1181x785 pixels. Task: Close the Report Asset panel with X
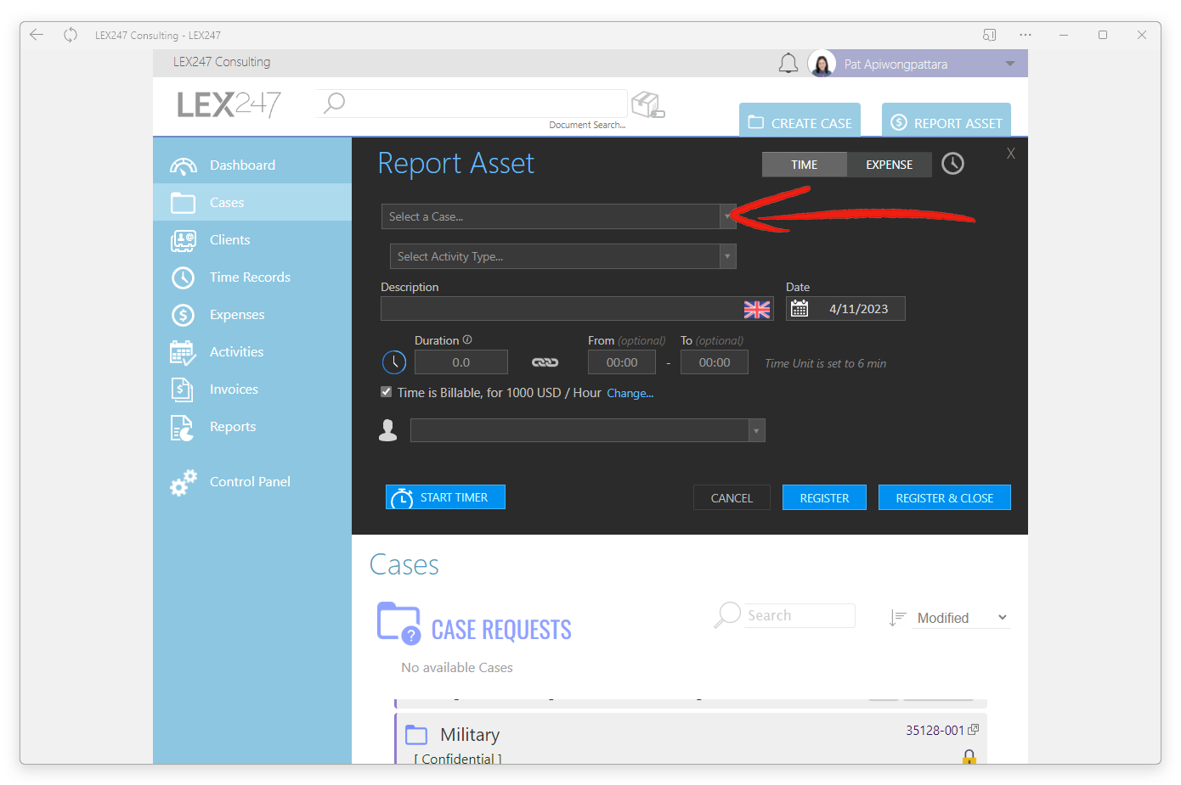(x=1011, y=154)
